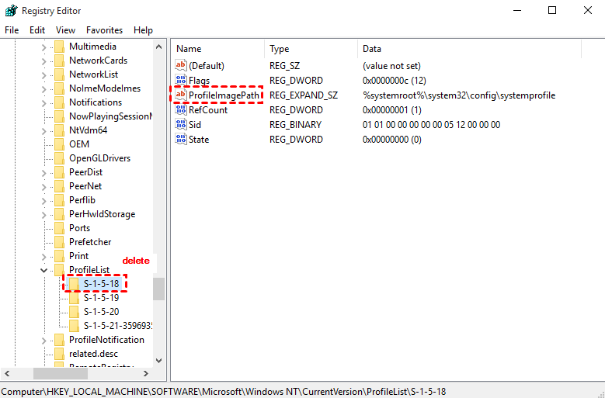605x398 pixels.
Task: Open the Edit menu
Action: [x=37, y=30]
